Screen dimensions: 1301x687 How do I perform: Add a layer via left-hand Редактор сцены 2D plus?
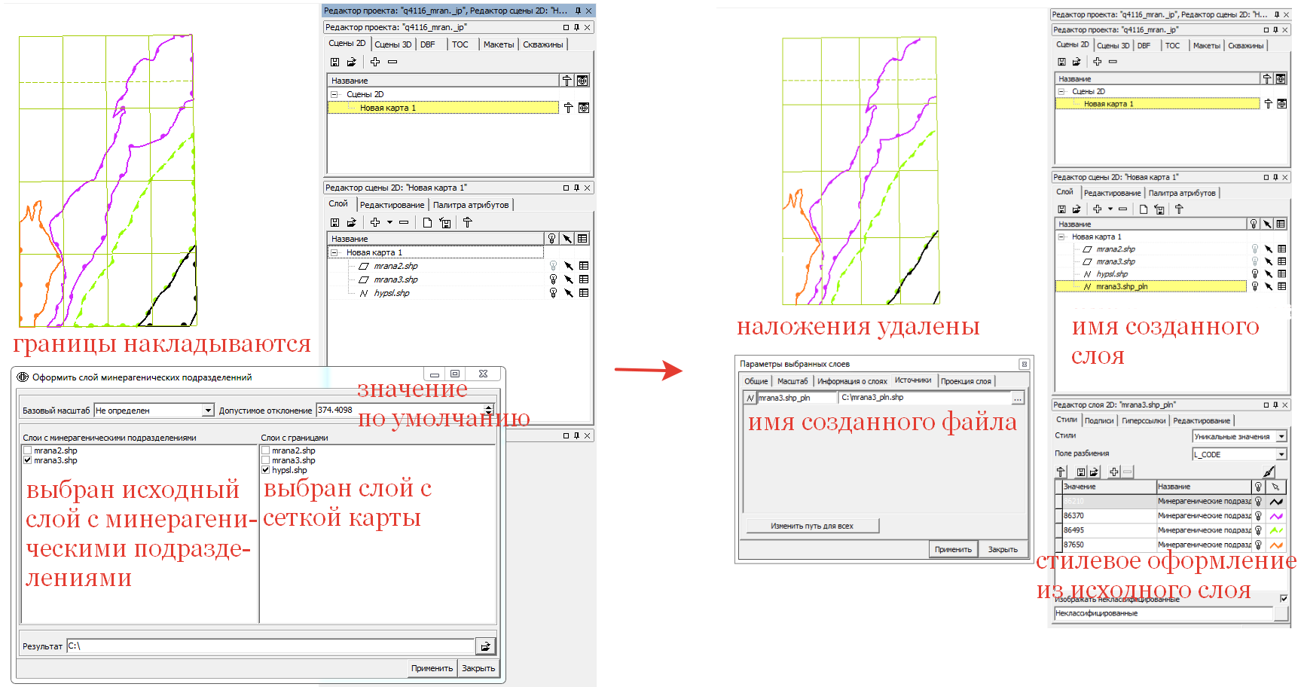(374, 222)
